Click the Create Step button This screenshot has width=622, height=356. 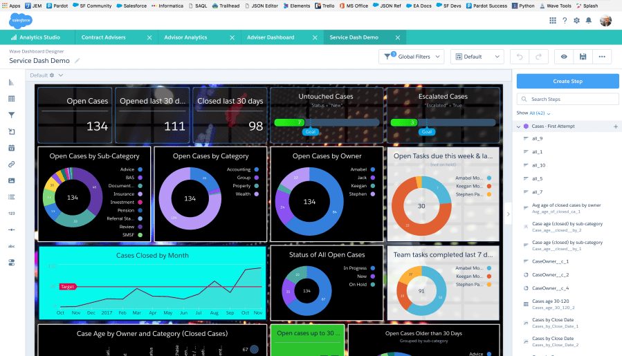[567, 81]
